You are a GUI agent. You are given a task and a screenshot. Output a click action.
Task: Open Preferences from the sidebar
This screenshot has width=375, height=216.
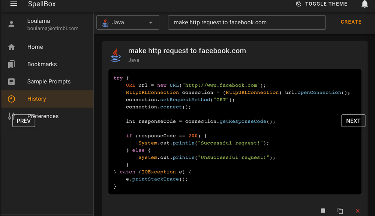47,116
